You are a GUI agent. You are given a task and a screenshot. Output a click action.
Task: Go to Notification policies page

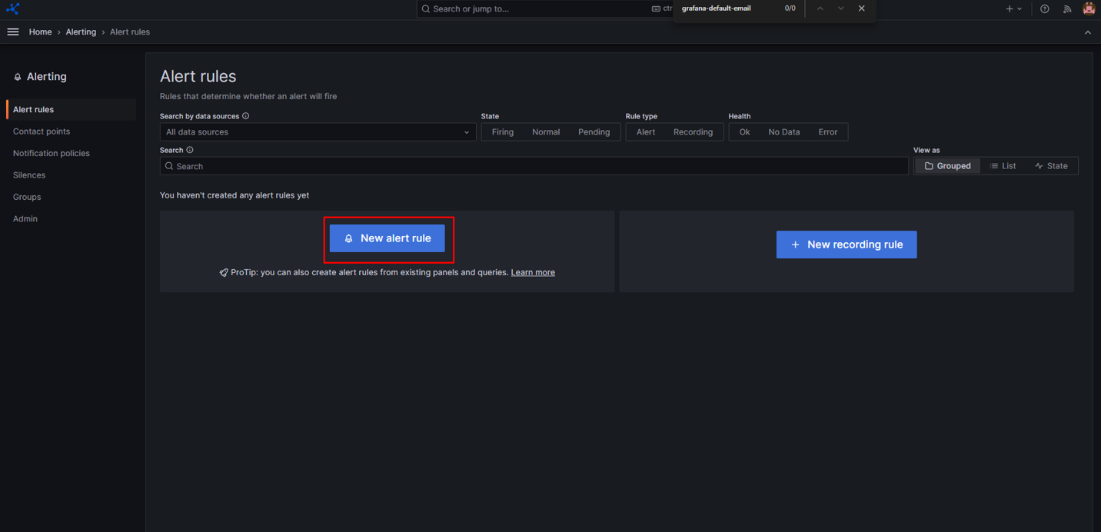click(52, 153)
